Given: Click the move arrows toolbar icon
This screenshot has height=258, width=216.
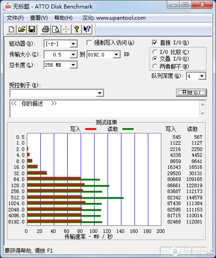Looking at the screenshot, I should [x=66, y=30].
